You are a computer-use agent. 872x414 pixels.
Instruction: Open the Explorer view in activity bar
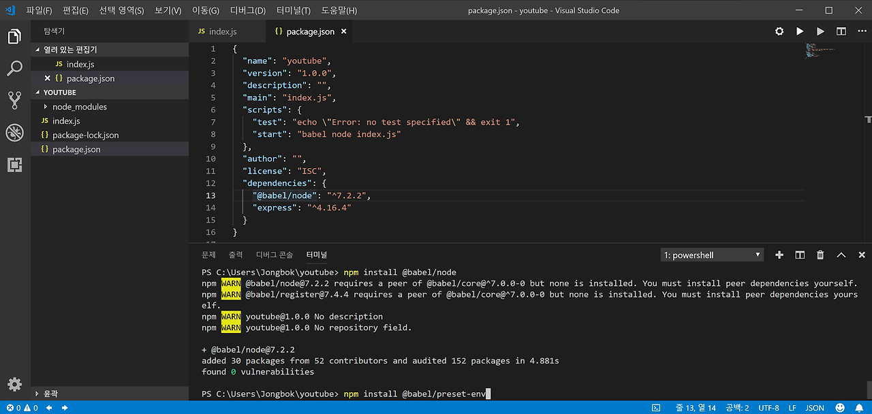click(x=14, y=37)
